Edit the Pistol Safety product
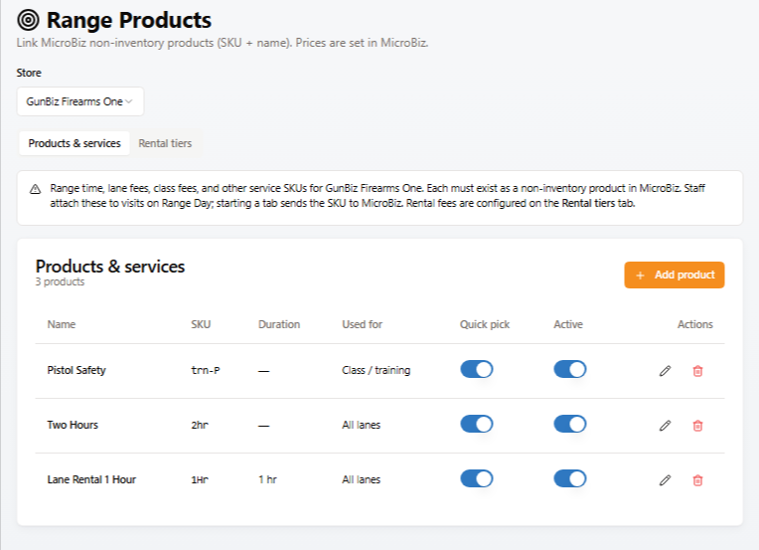 (665, 371)
